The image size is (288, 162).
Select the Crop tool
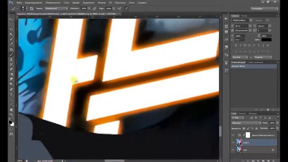[x=11, y=39]
